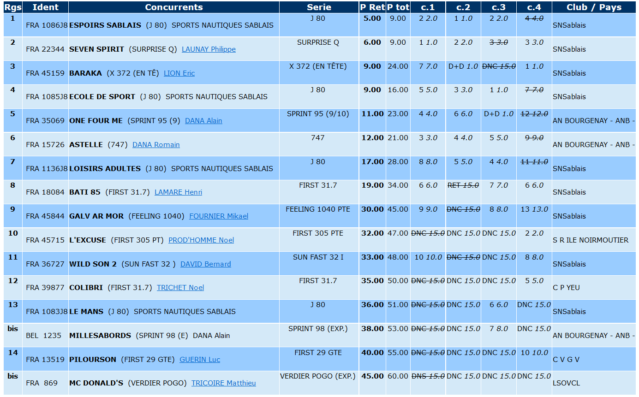Select boat name BATI 85
The image size is (639, 397).
point(85,192)
